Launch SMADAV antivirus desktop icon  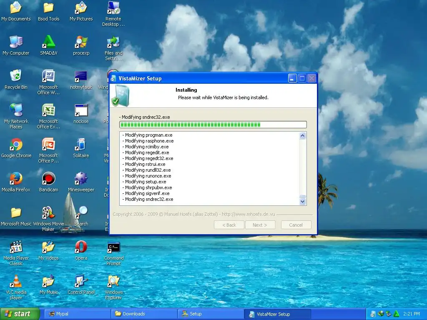click(x=48, y=46)
